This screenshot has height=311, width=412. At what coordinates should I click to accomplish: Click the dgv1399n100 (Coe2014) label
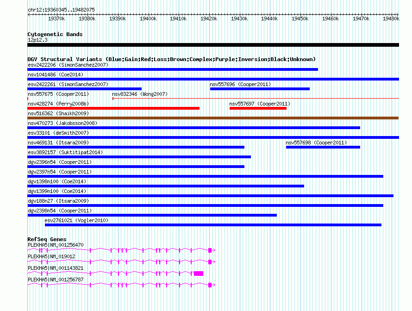[57, 191]
